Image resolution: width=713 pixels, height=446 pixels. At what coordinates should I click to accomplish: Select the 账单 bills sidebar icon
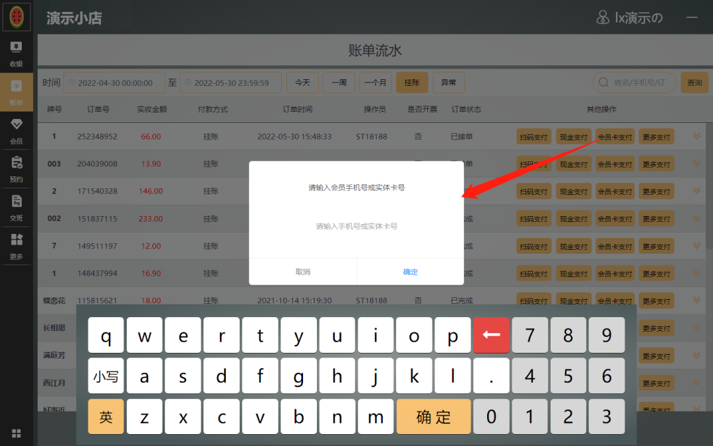[x=17, y=93]
